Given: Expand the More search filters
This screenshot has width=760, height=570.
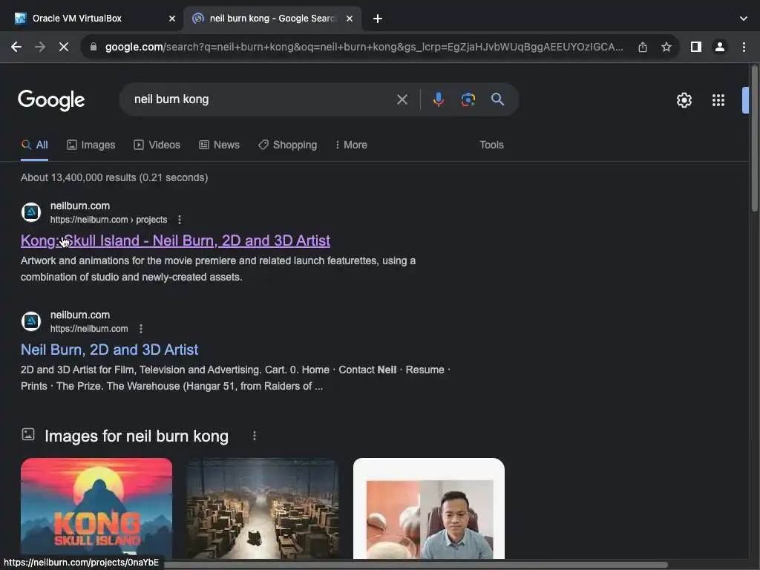Looking at the screenshot, I should click(351, 145).
